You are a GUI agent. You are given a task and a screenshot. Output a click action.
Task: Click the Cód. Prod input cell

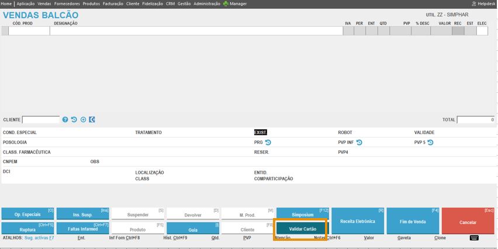(29, 31)
